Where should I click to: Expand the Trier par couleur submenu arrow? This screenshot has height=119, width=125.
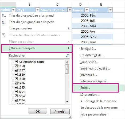(x=69, y=28)
